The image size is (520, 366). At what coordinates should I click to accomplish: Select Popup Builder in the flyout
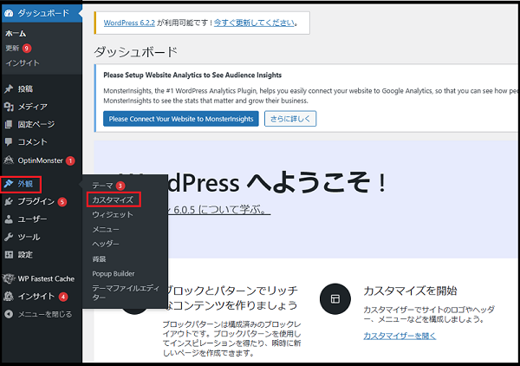[114, 274]
